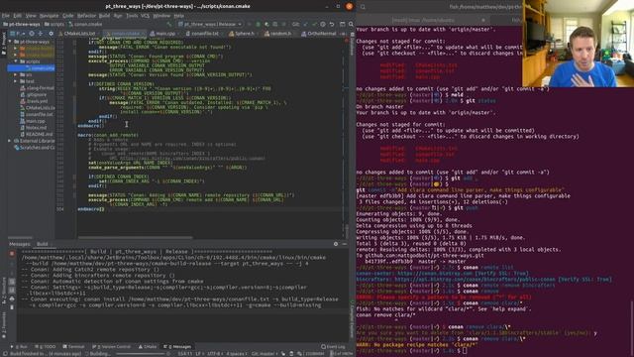This screenshot has width=634, height=357.
Task: Open the Event Log button
Action: point(333,347)
